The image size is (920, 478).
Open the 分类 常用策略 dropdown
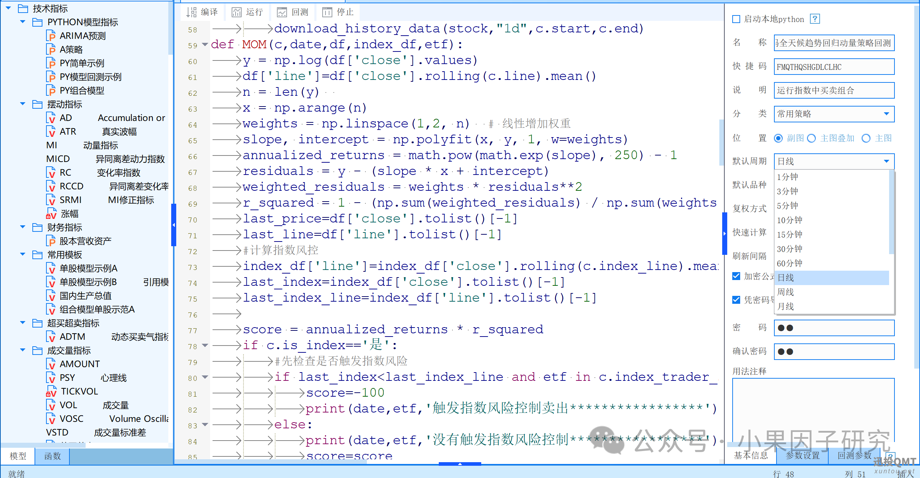(834, 114)
